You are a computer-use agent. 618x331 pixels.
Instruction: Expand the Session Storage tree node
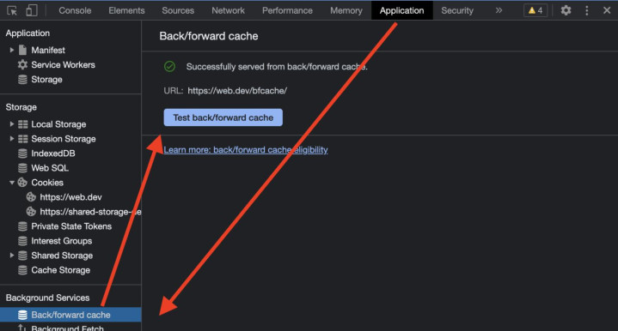click(11, 139)
